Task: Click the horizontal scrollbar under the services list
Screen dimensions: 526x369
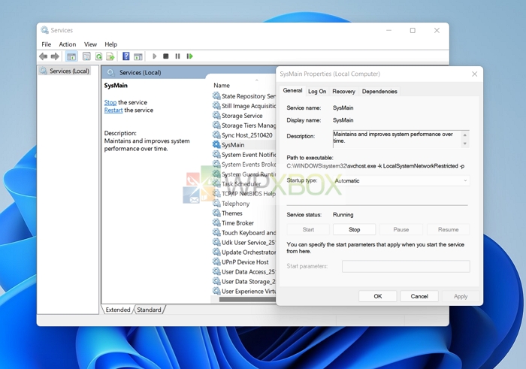Action: (247, 300)
